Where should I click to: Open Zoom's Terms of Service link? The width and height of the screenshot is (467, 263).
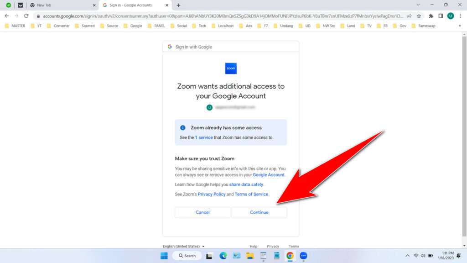[251, 194]
